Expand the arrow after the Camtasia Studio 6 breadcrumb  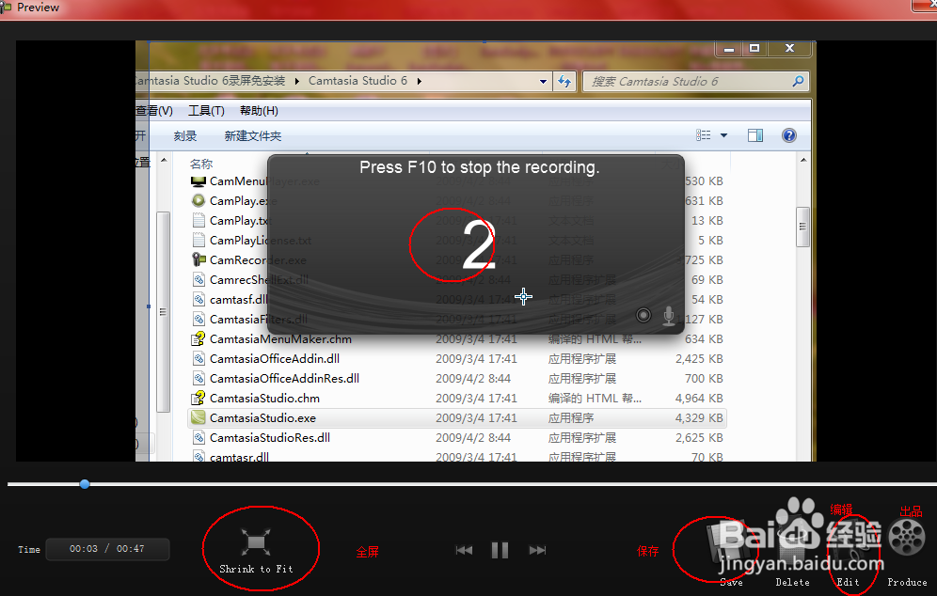click(420, 81)
